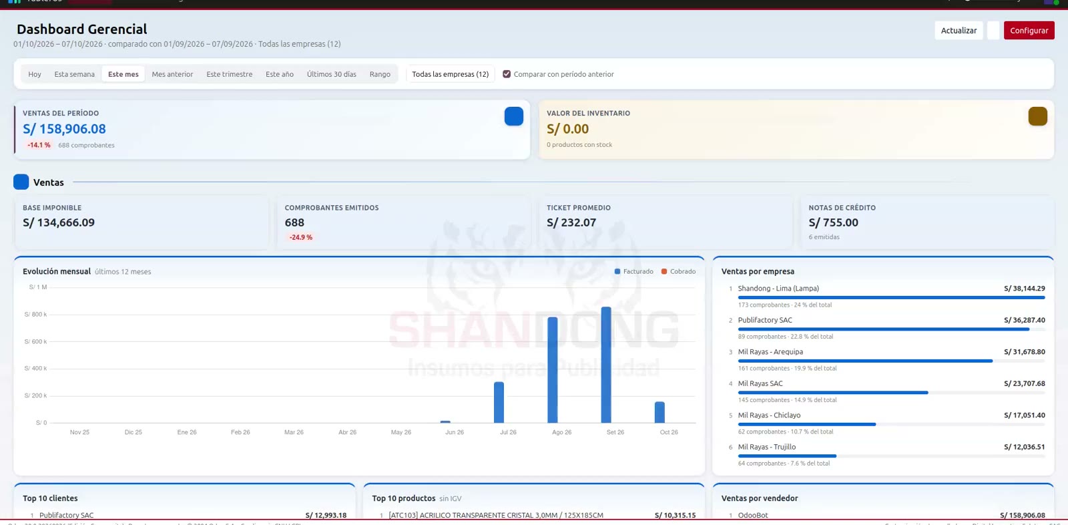
Task: Click Ticket Promedio value S/ 232.07
Action: [x=571, y=222]
